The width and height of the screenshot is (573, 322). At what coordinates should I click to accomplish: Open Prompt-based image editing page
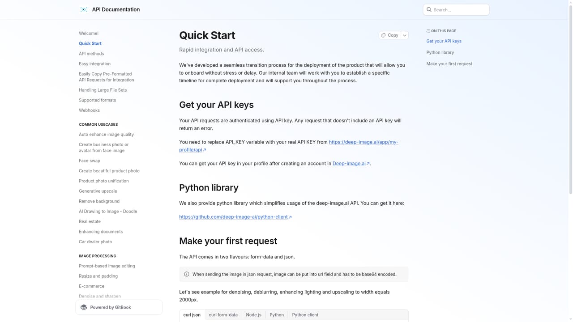107,266
